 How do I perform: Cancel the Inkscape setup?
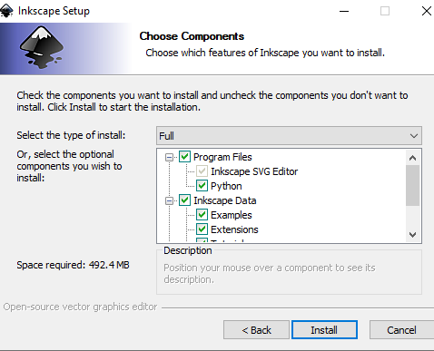tap(401, 330)
